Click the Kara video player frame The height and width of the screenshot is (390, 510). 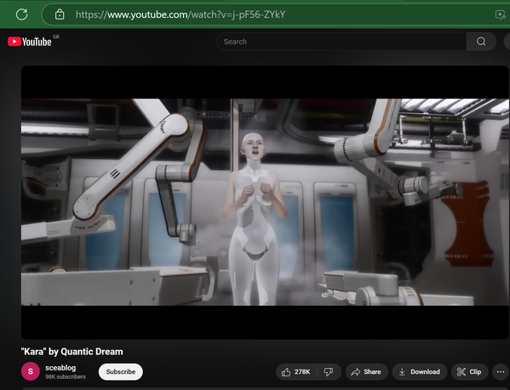click(x=265, y=202)
